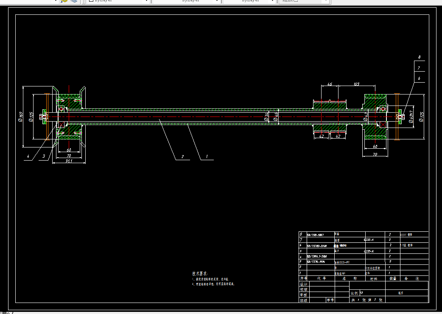Click the 序号 column header
442x314 pixels.
(x=303, y=278)
